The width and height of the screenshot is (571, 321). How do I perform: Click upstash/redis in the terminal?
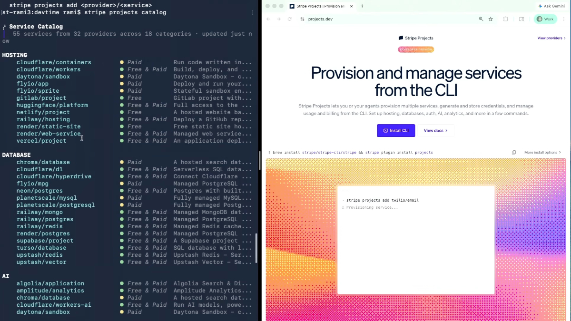(39, 255)
